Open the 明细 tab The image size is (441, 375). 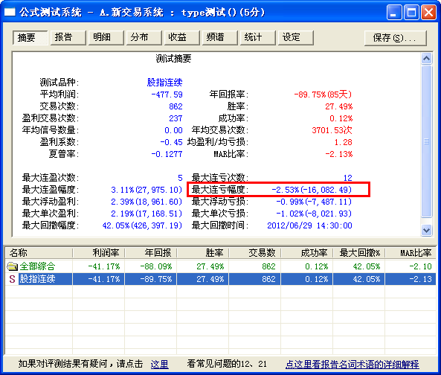(106, 37)
